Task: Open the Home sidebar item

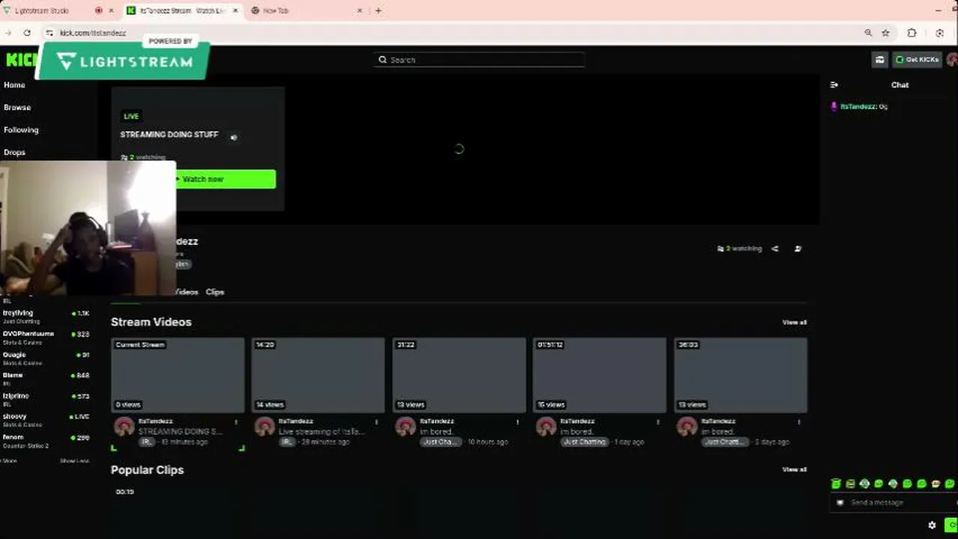Action: 14,85
